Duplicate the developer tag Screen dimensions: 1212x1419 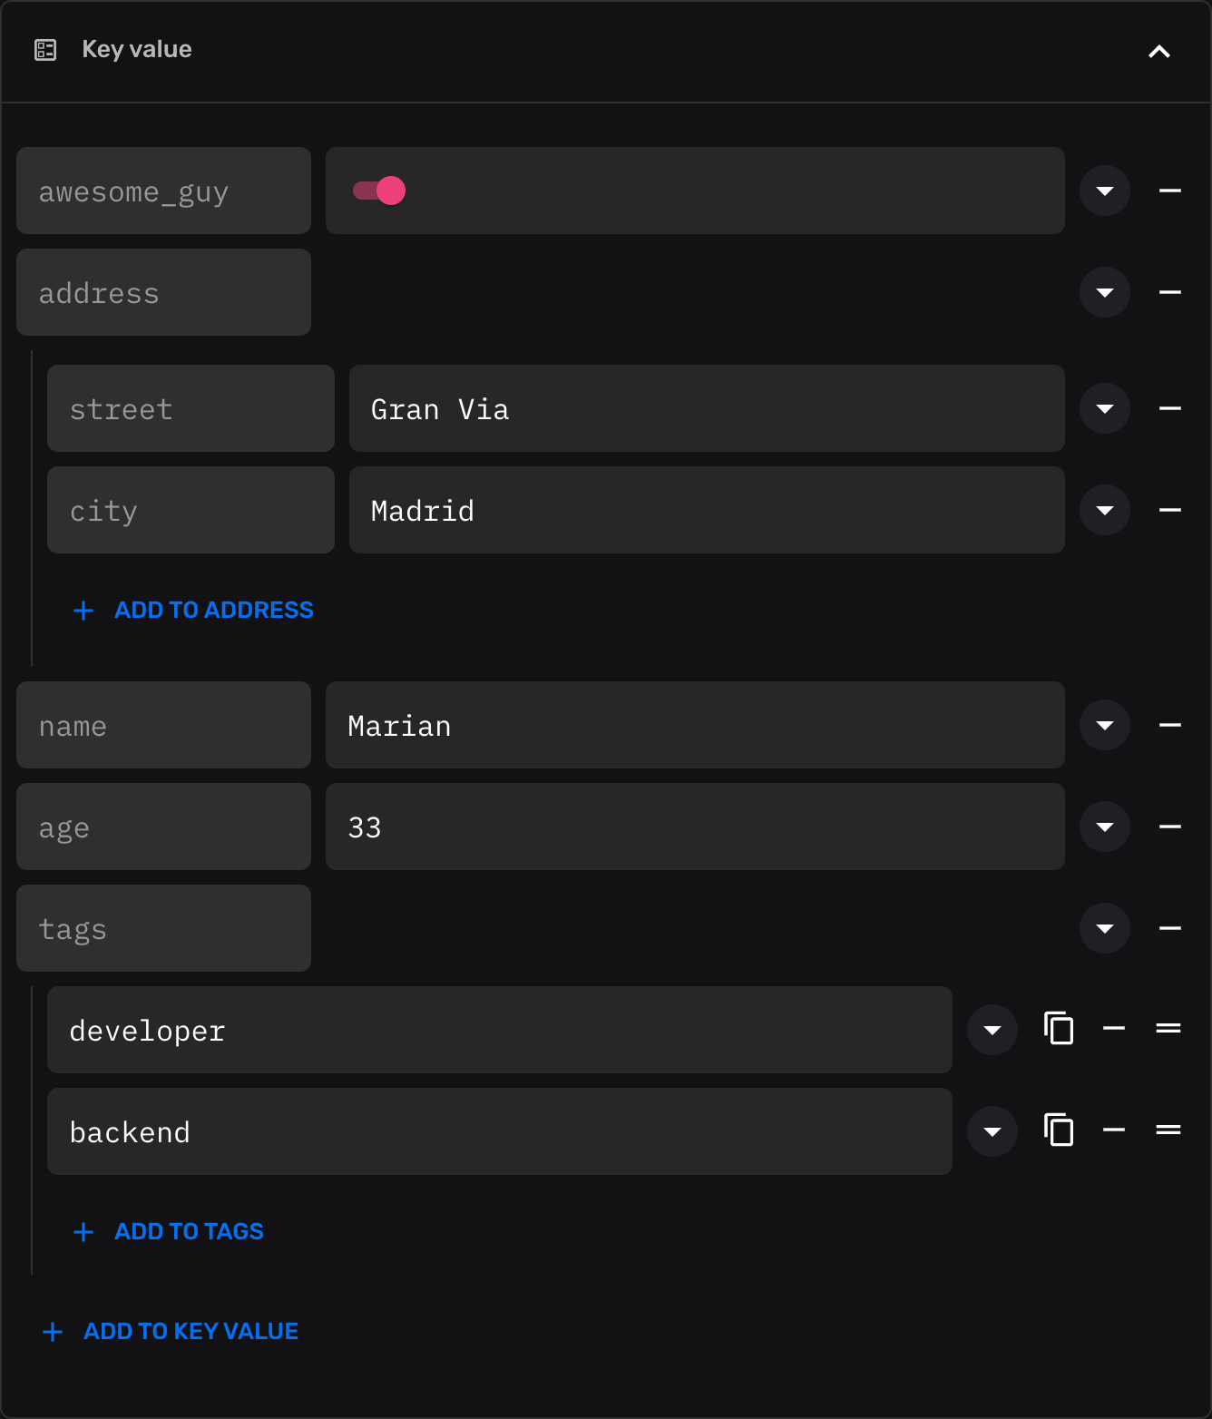pyautogui.click(x=1058, y=1029)
